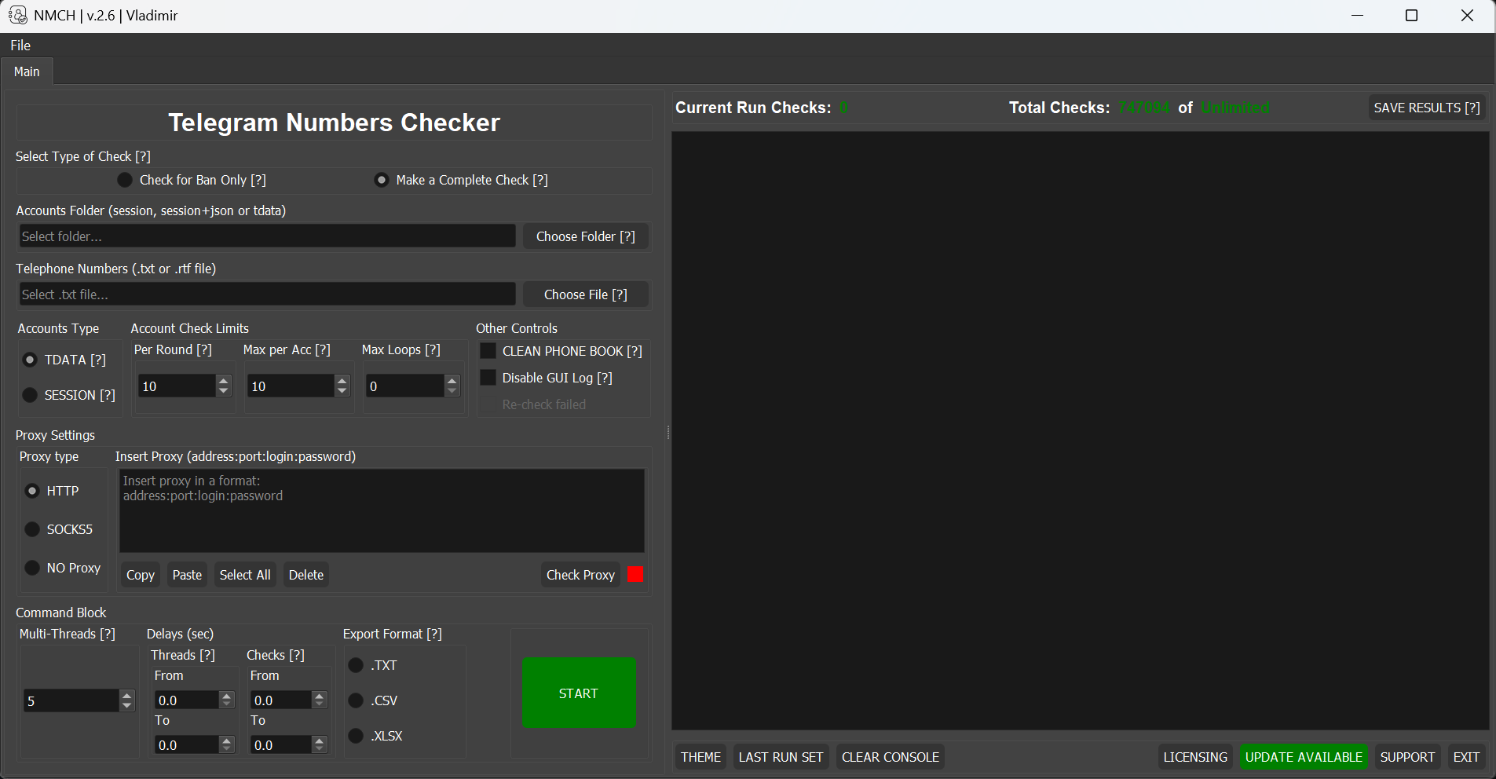Focus the accounts Select folder field
The width and height of the screenshot is (1496, 779).
(x=267, y=236)
